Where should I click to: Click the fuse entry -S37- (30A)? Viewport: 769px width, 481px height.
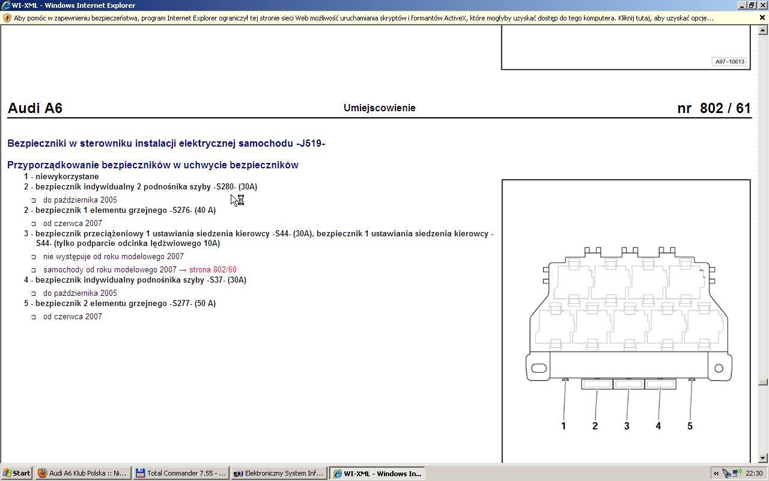pos(135,280)
